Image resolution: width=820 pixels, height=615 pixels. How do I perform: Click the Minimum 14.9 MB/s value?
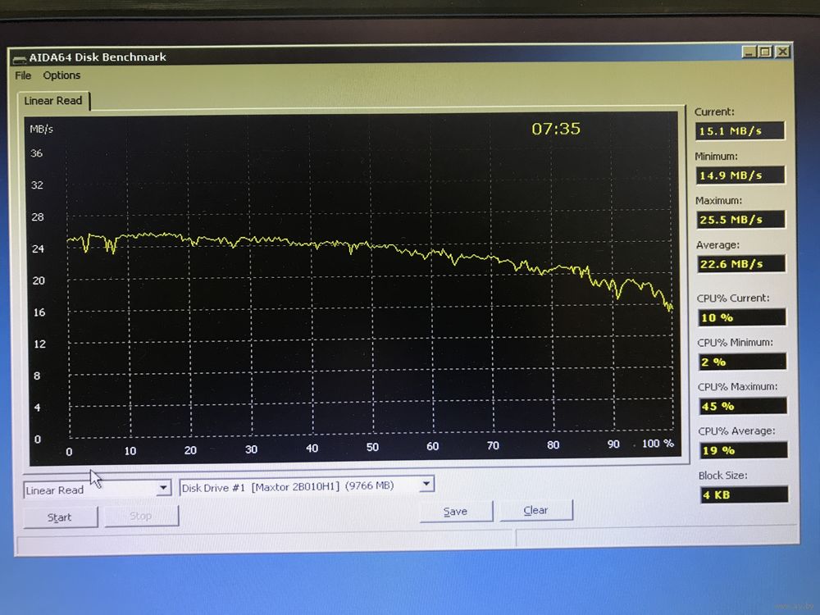740,175
